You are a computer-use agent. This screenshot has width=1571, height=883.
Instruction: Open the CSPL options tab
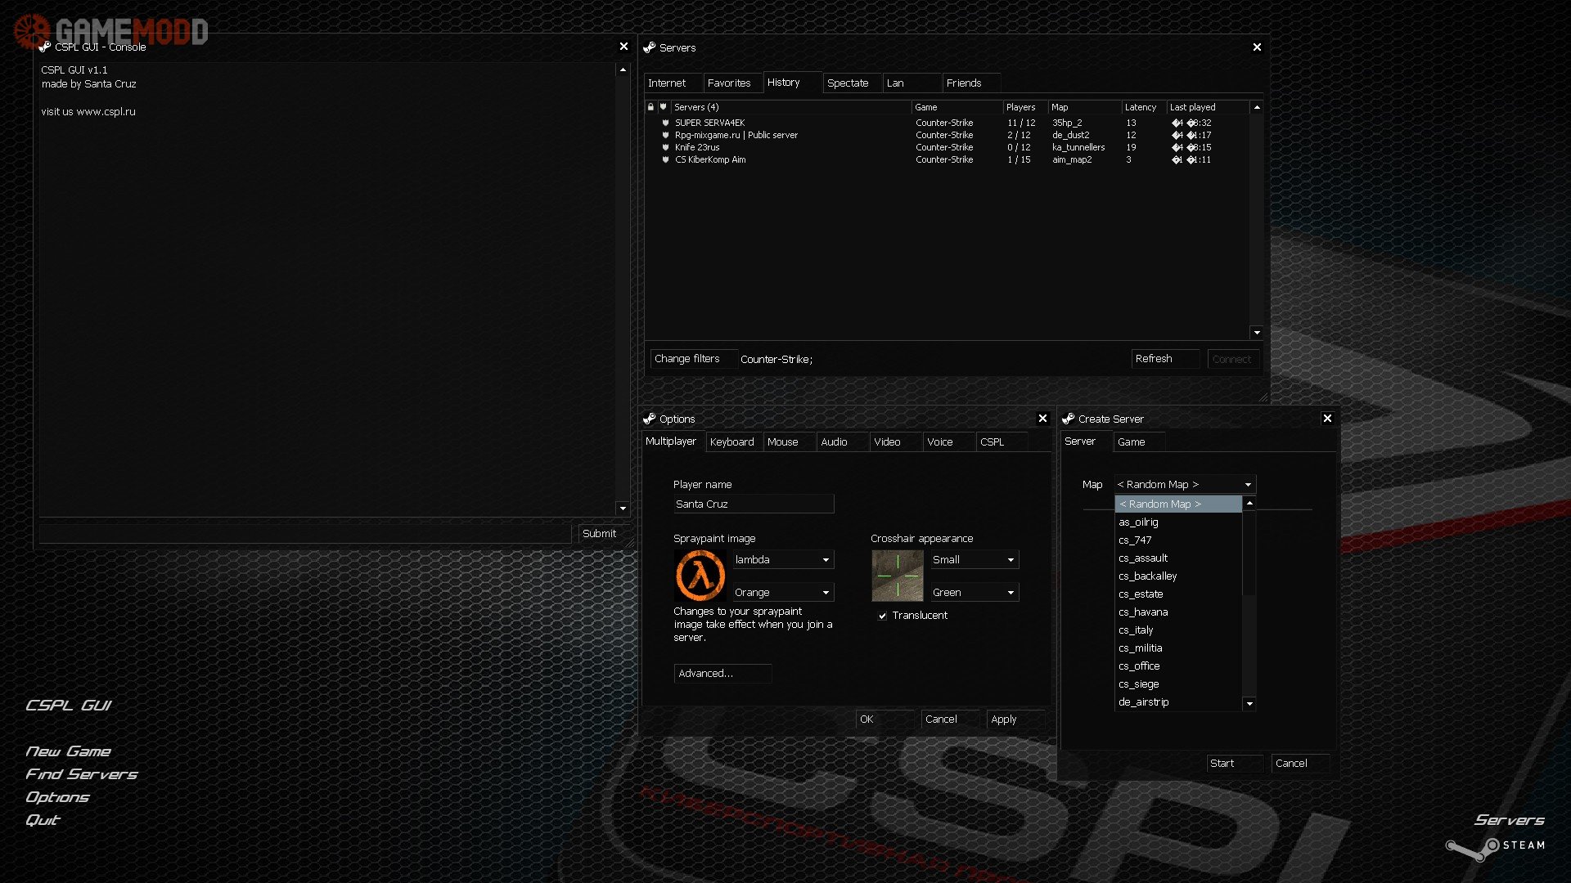pyautogui.click(x=992, y=442)
